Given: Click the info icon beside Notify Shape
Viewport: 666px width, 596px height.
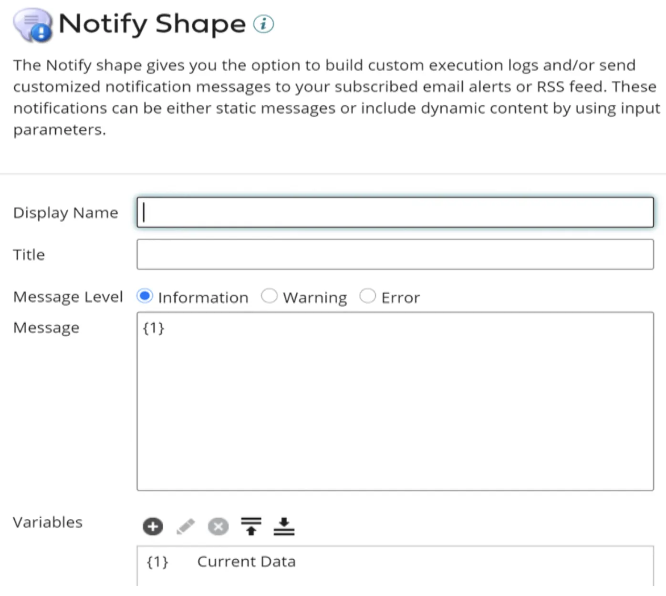Looking at the screenshot, I should pyautogui.click(x=263, y=24).
